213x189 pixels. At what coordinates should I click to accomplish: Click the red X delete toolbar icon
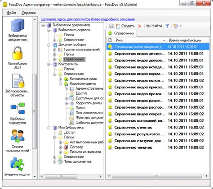(x=140, y=26)
